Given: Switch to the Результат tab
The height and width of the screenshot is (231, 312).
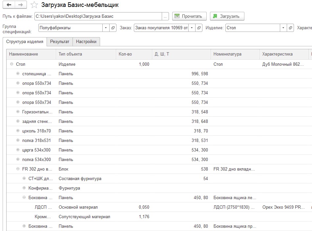Looking at the screenshot, I should (59, 42).
